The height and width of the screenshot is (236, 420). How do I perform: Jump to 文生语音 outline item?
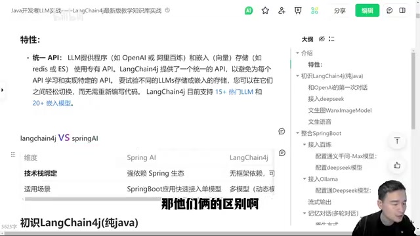coord(320,122)
